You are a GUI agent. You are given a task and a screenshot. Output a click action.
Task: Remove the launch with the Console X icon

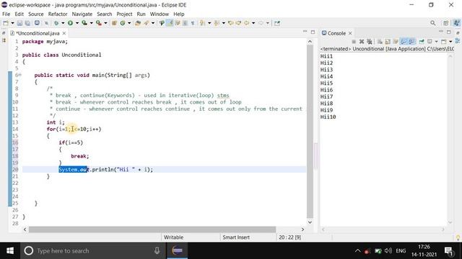point(362,42)
